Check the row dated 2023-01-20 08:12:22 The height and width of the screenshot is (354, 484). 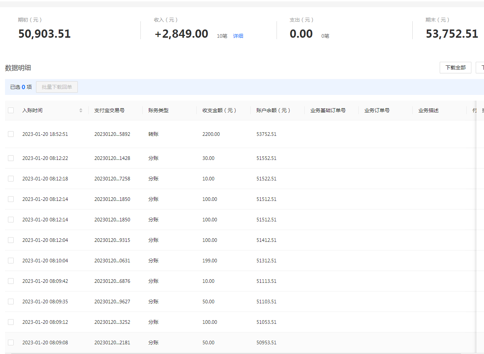coord(11,158)
